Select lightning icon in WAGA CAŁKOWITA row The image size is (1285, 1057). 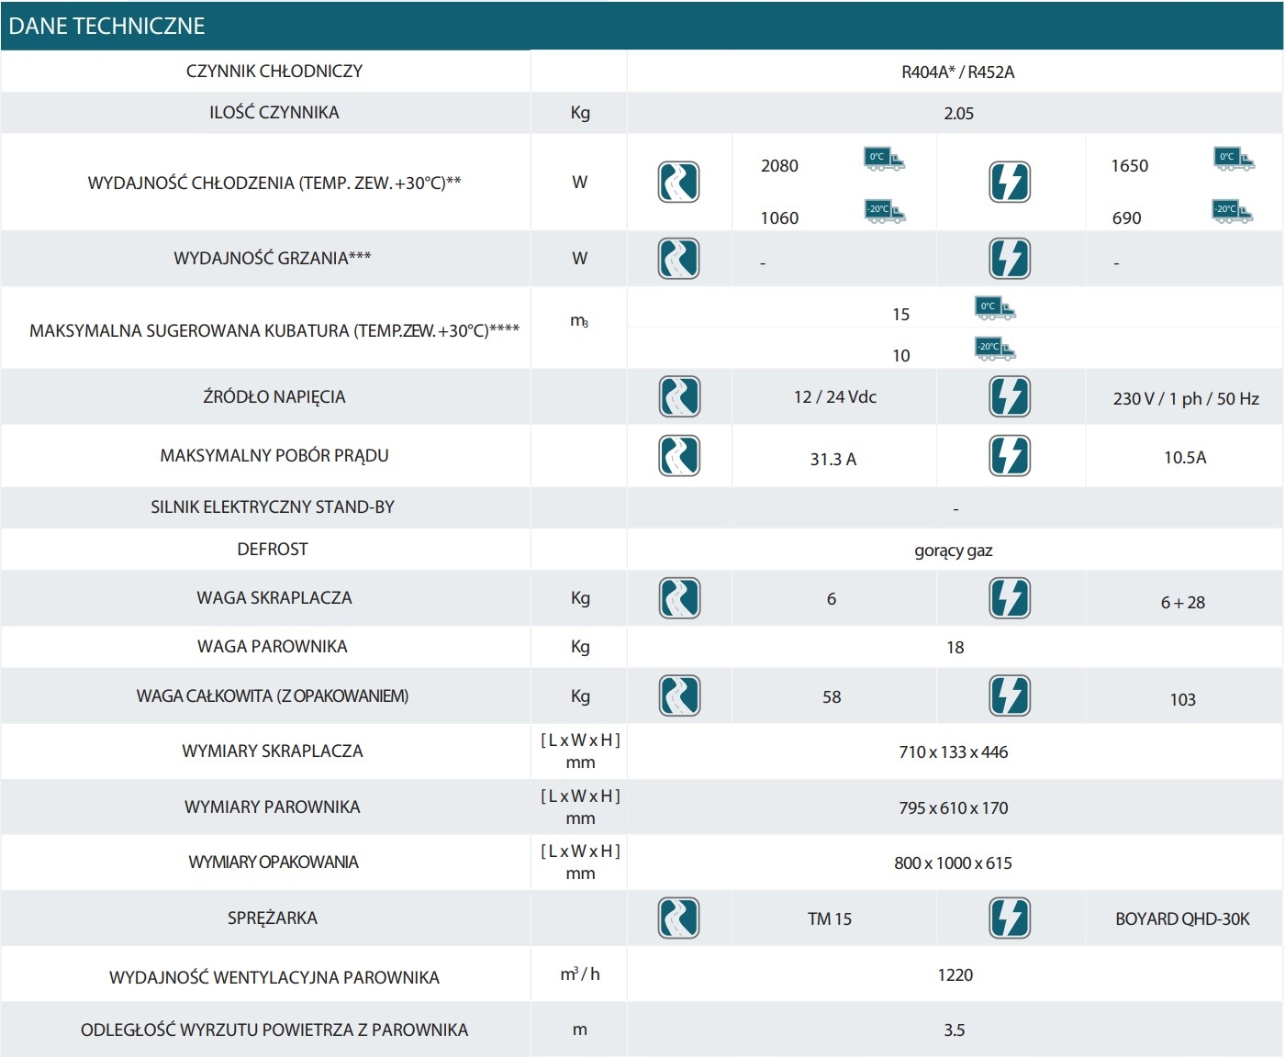click(1010, 695)
